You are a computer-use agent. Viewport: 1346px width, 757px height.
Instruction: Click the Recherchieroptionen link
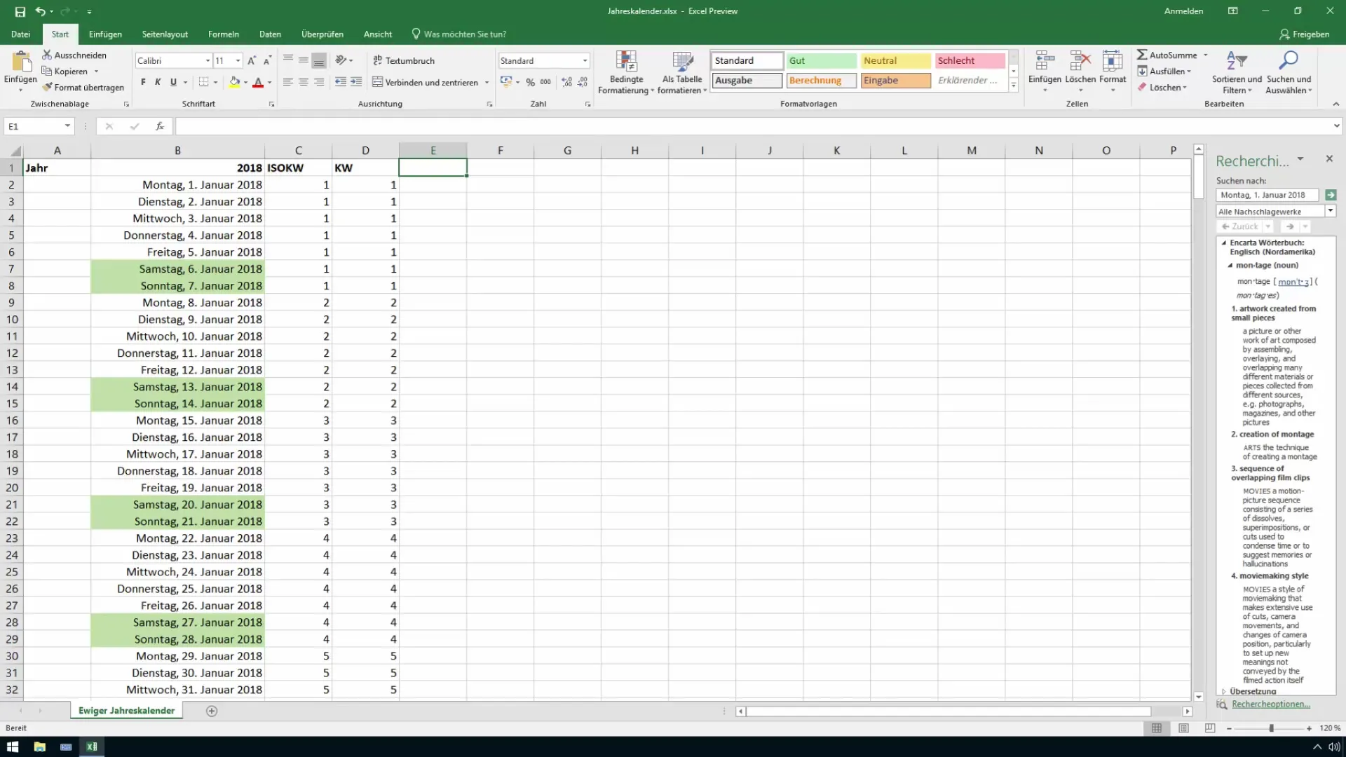tap(1272, 704)
